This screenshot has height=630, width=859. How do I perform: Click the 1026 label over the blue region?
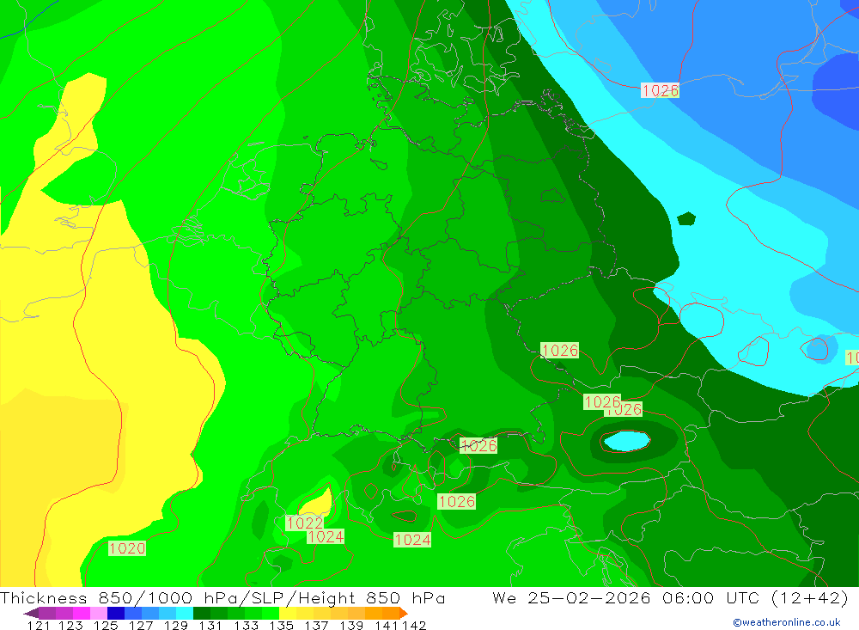coord(660,90)
